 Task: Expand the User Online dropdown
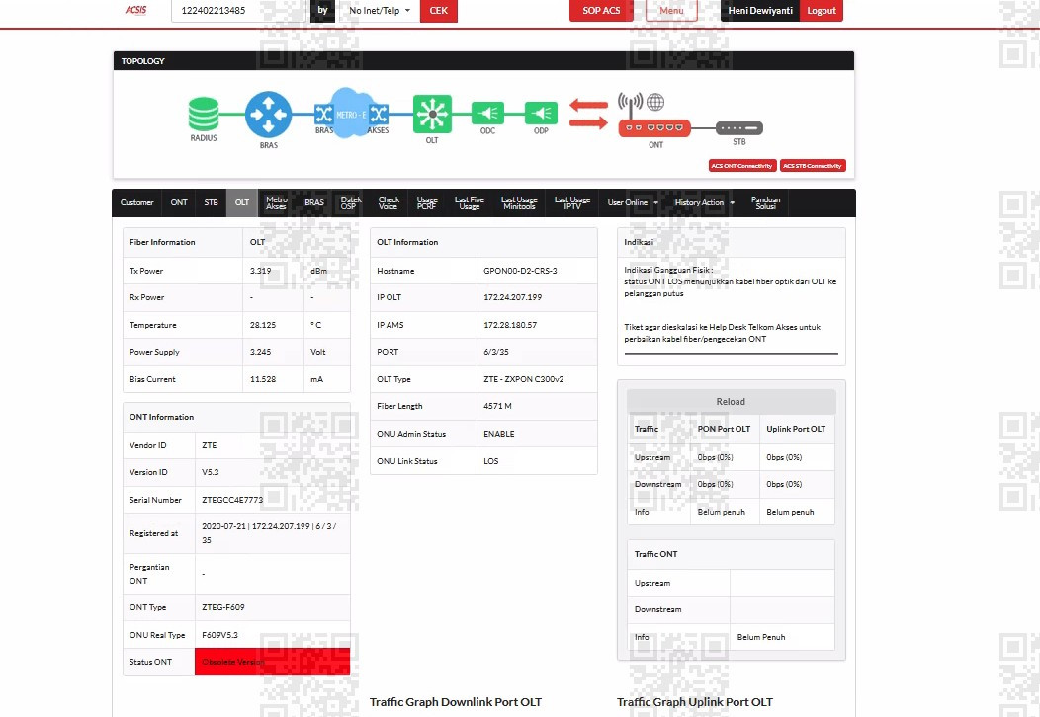[x=632, y=202]
